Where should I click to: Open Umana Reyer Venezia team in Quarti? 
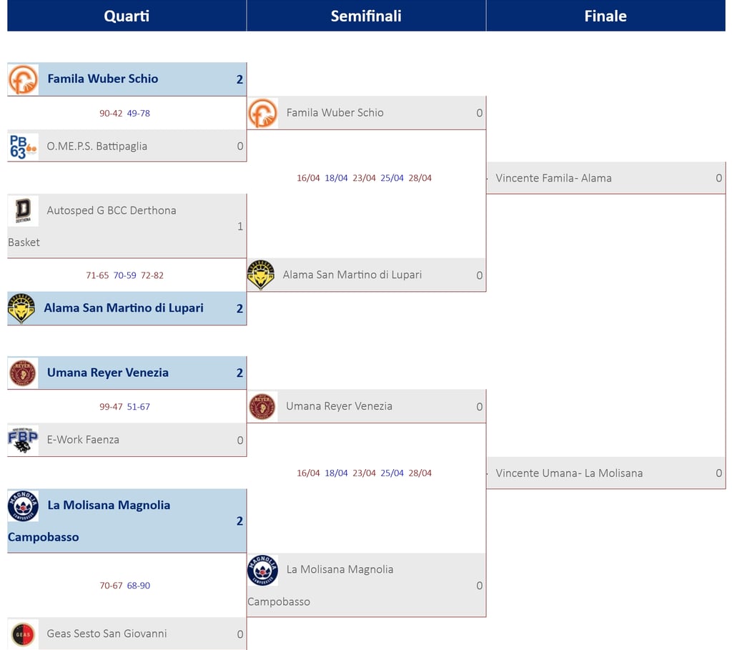pos(108,373)
